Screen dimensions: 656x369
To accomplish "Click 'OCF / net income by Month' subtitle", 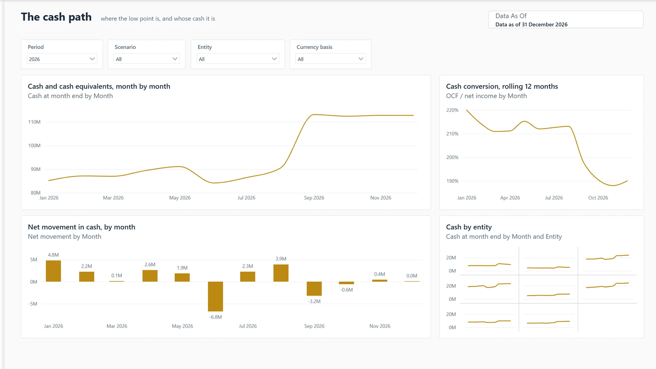I will (486, 96).
